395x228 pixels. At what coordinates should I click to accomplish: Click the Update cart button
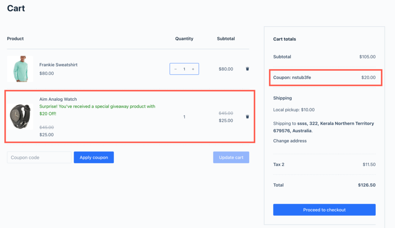231,157
